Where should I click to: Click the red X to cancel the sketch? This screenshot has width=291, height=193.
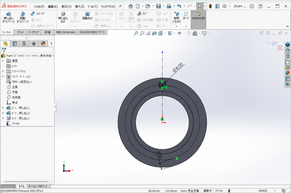click(x=280, y=48)
